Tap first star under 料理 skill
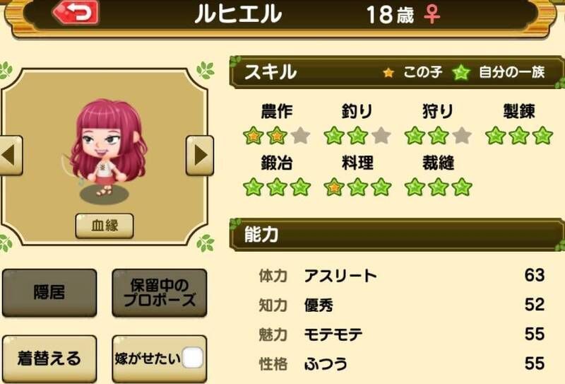 pos(334,187)
